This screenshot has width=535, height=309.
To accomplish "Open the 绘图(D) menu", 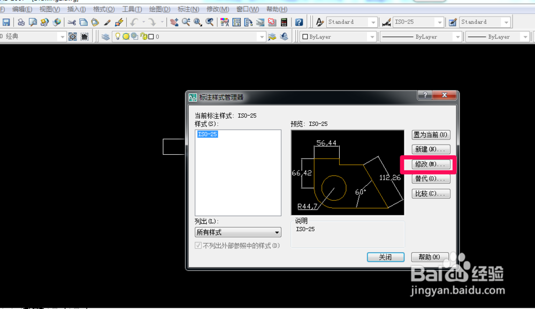I will coord(159,9).
